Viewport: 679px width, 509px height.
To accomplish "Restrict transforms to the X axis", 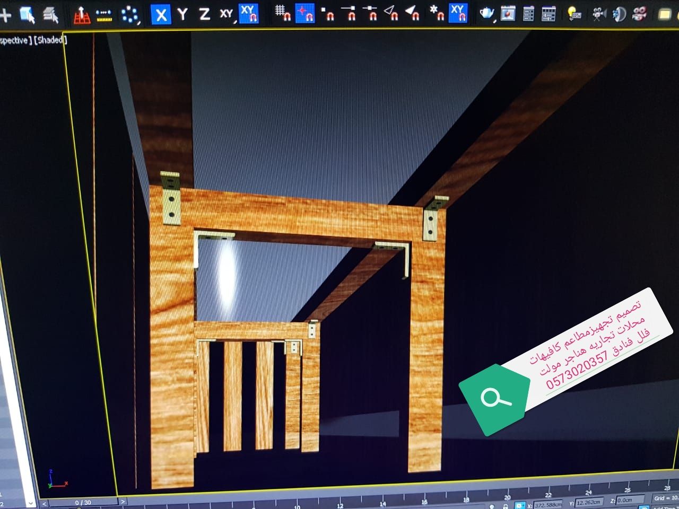I will pos(160,14).
